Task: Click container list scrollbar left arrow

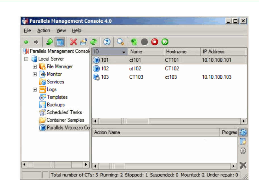Action: (95, 121)
